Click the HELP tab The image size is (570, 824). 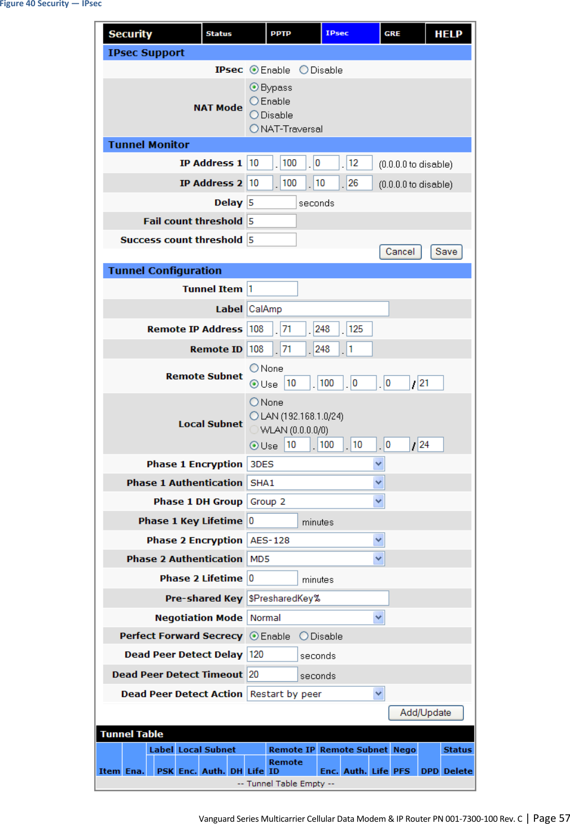point(448,34)
